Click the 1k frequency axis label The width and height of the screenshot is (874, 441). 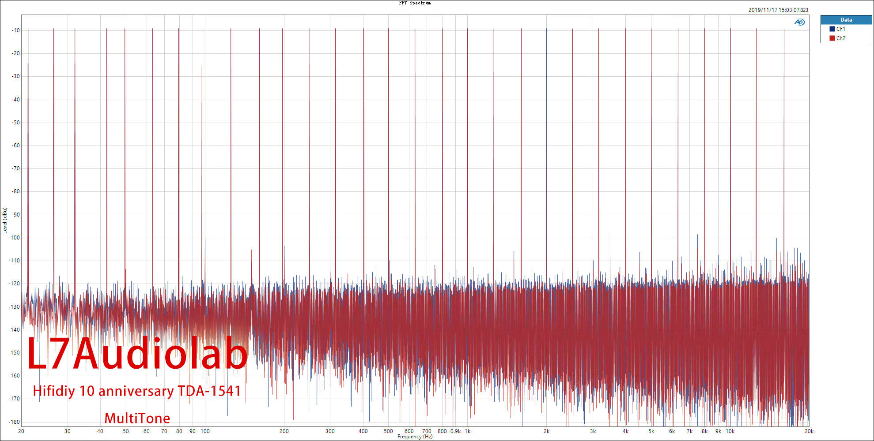[x=468, y=431]
